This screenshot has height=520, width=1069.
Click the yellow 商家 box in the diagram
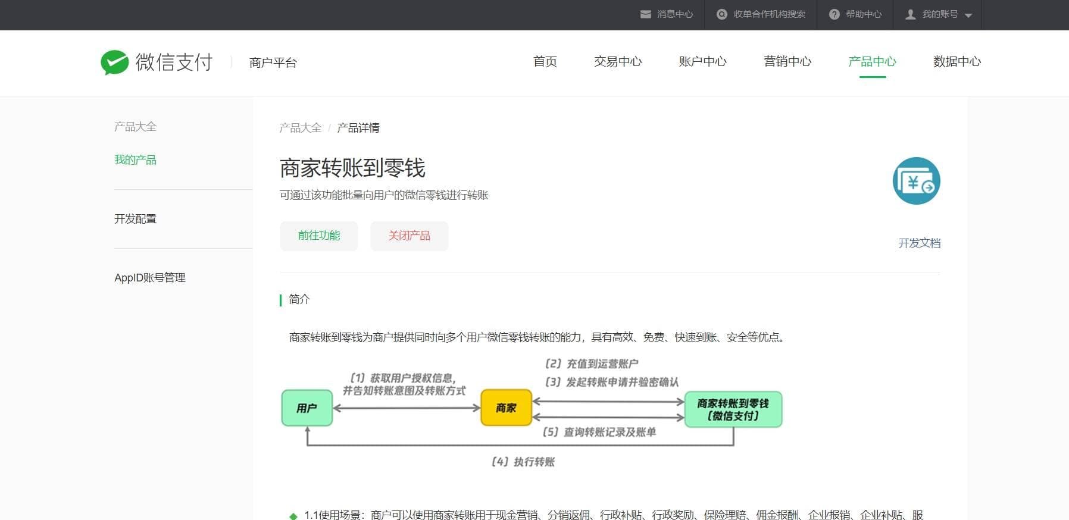tap(506, 408)
